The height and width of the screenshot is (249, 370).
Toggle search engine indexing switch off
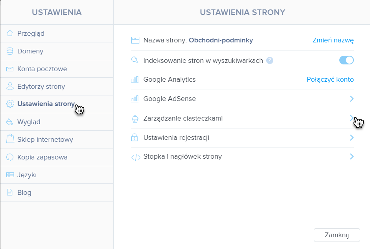pyautogui.click(x=346, y=60)
